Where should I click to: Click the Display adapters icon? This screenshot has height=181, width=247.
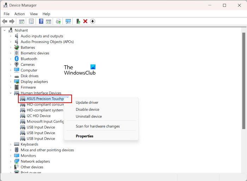tap(17, 82)
